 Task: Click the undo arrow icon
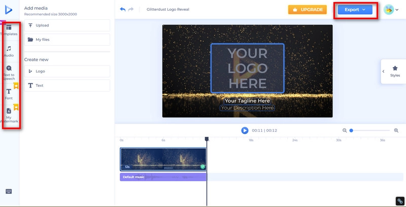[122, 9]
